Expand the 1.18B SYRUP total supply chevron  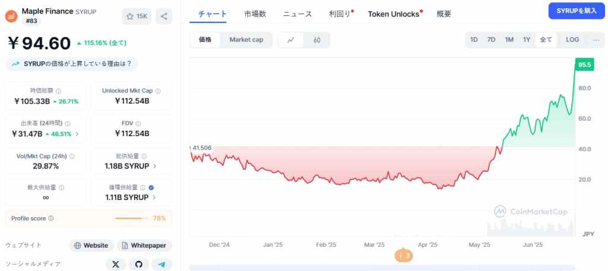(155, 166)
